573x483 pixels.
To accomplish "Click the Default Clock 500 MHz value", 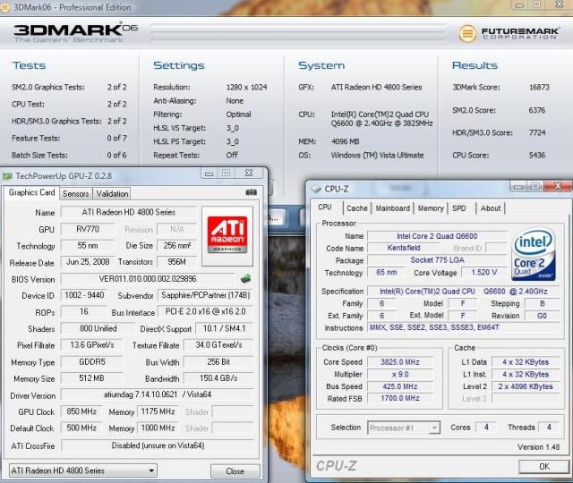I will (x=81, y=428).
